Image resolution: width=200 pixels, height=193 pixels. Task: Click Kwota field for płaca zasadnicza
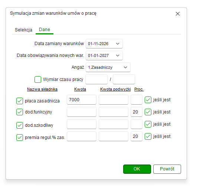[82, 100]
